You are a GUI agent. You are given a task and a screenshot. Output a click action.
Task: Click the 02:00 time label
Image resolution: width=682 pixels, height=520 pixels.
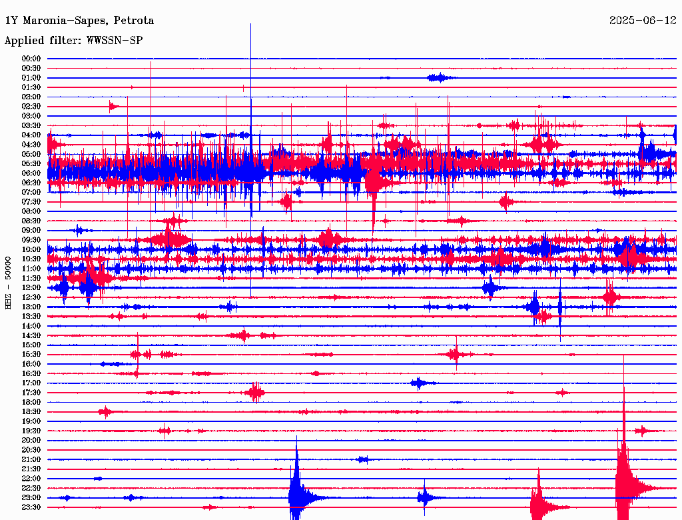coord(31,97)
